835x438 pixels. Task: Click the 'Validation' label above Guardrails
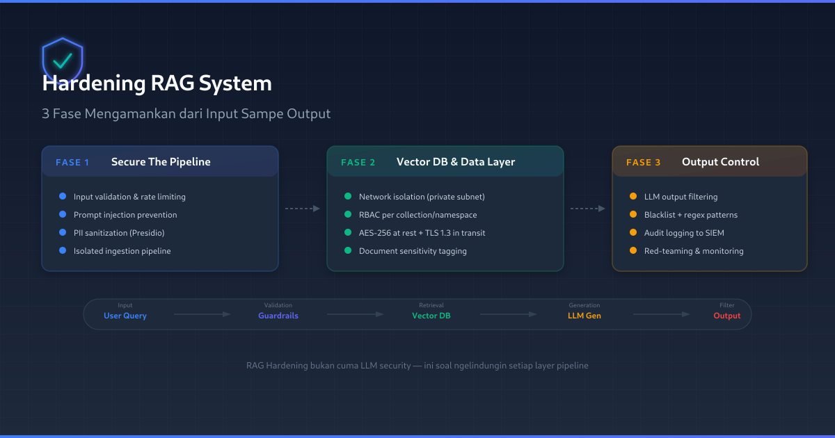click(x=278, y=305)
